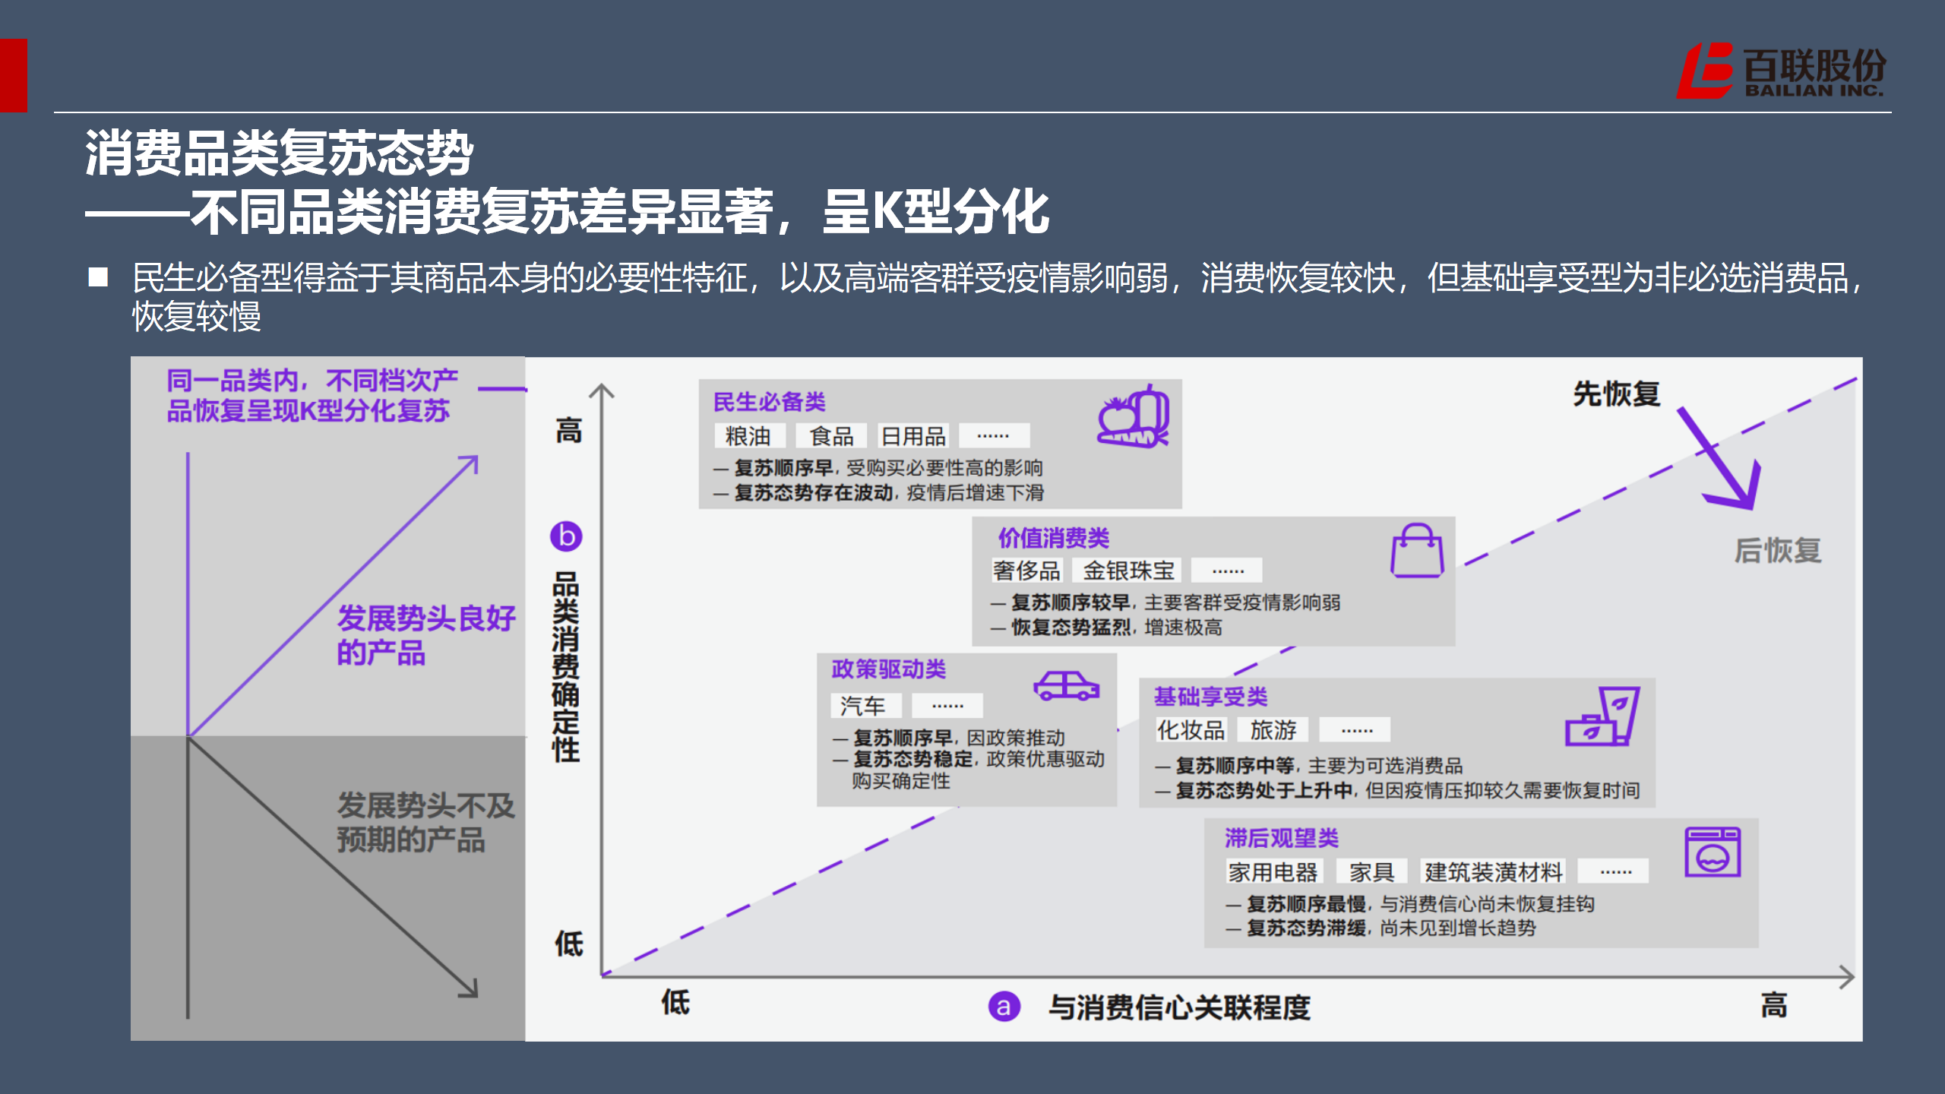The height and width of the screenshot is (1094, 1945).
Task: Select the 建筑装潢材料 tag
Action: click(1493, 871)
